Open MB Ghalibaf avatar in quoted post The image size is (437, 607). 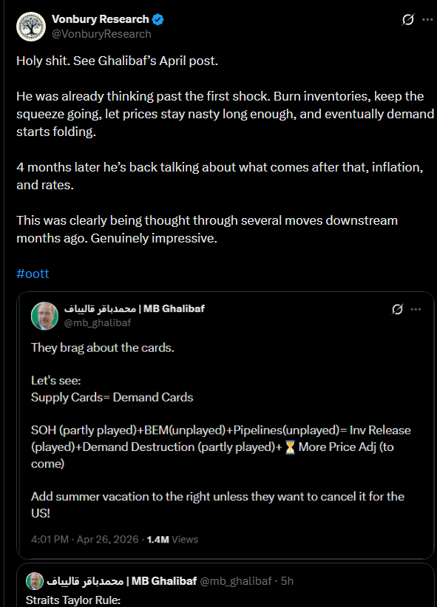[44, 316]
